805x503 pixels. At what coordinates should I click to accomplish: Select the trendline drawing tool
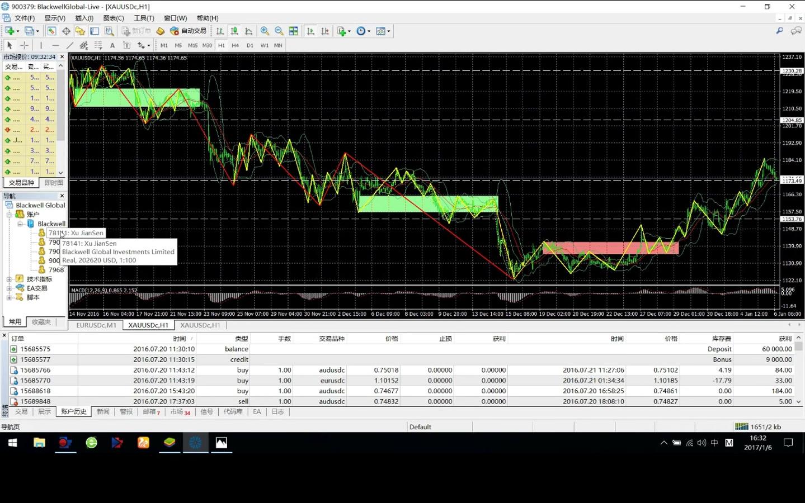point(69,45)
